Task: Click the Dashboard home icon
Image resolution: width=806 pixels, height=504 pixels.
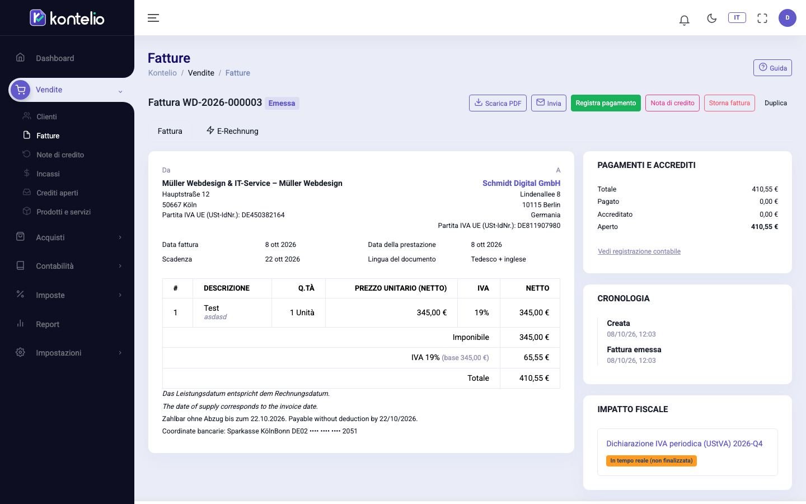Action: click(20, 57)
